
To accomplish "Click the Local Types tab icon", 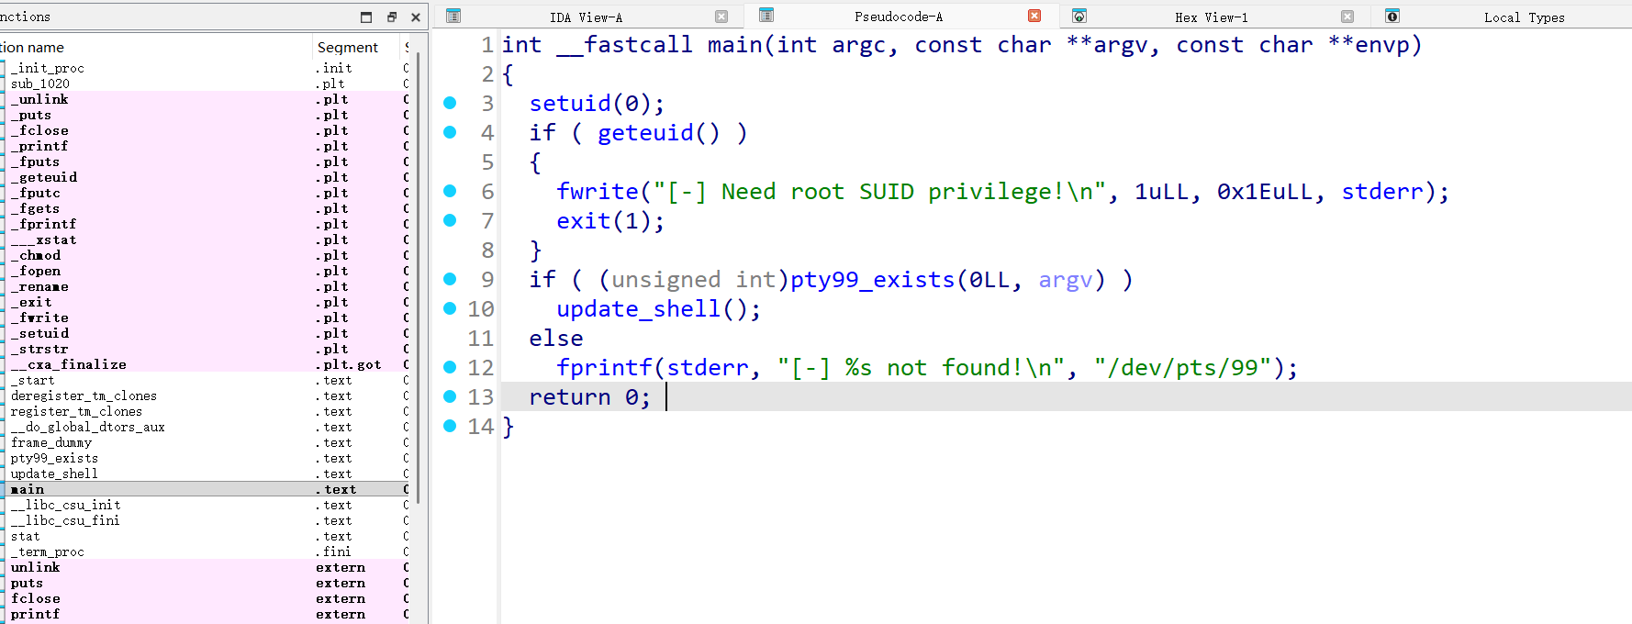I will pyautogui.click(x=1392, y=17).
